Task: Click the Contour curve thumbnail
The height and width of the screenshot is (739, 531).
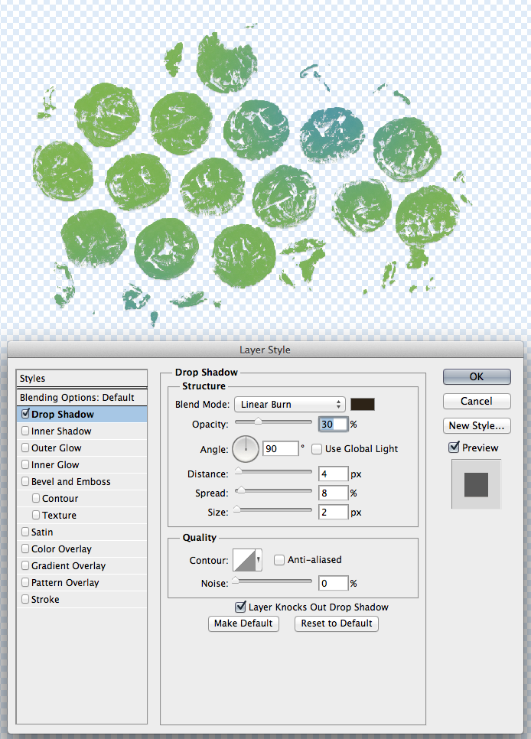Action: (x=244, y=560)
